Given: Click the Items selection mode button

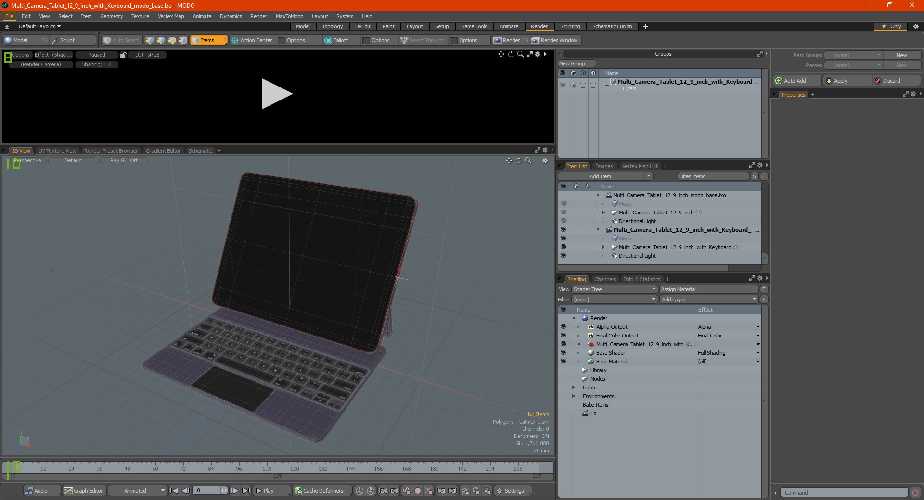Looking at the screenshot, I should 208,40.
